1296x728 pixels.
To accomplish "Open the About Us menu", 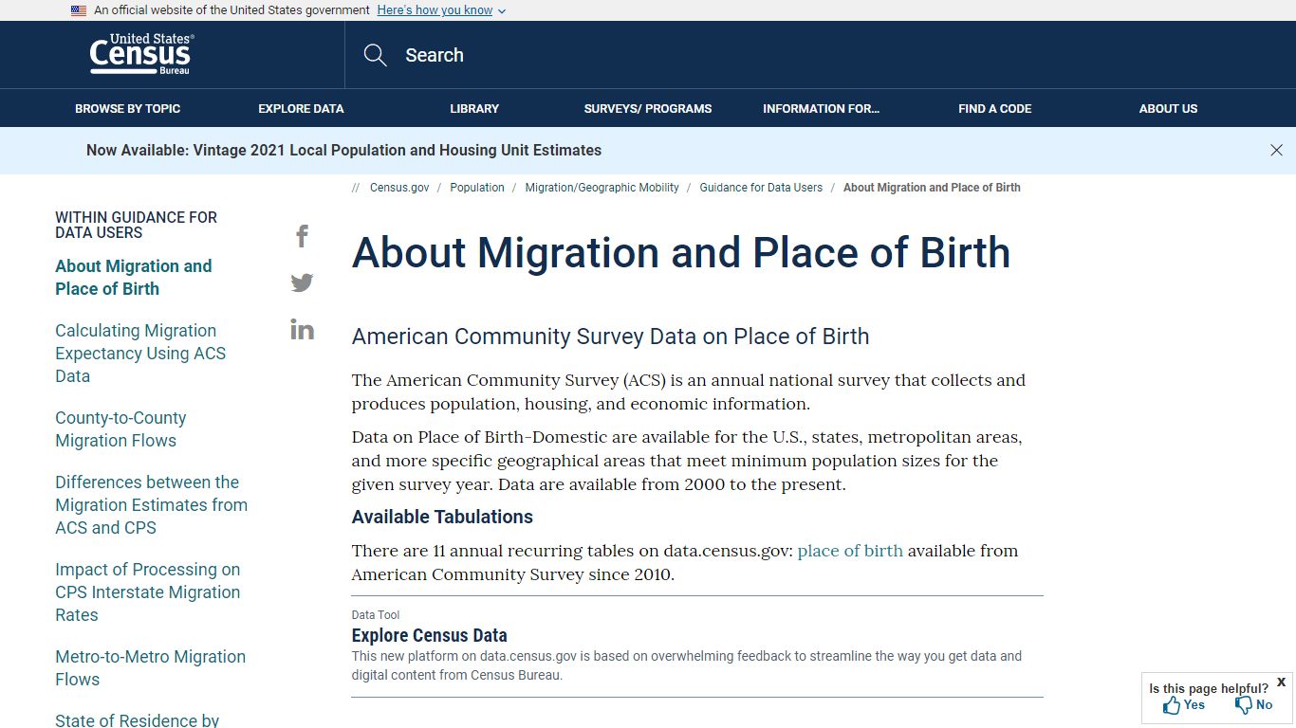I will tap(1168, 108).
